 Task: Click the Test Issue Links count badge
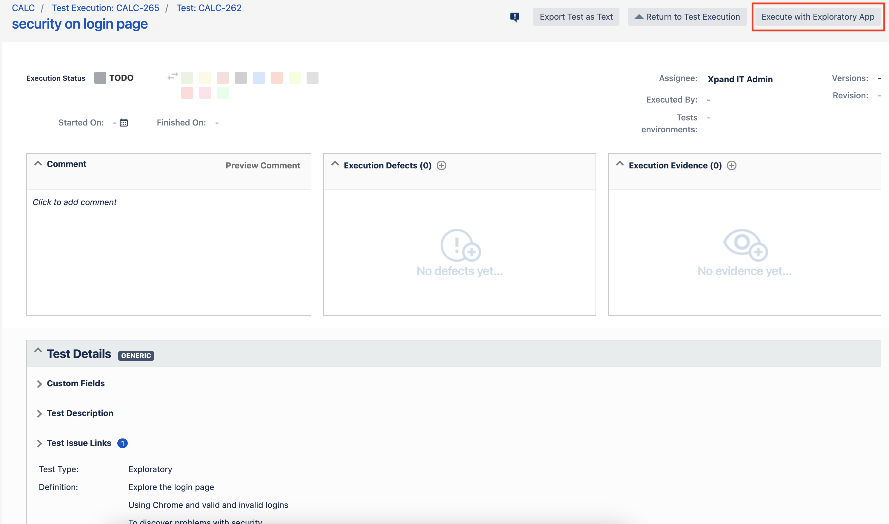tap(122, 443)
